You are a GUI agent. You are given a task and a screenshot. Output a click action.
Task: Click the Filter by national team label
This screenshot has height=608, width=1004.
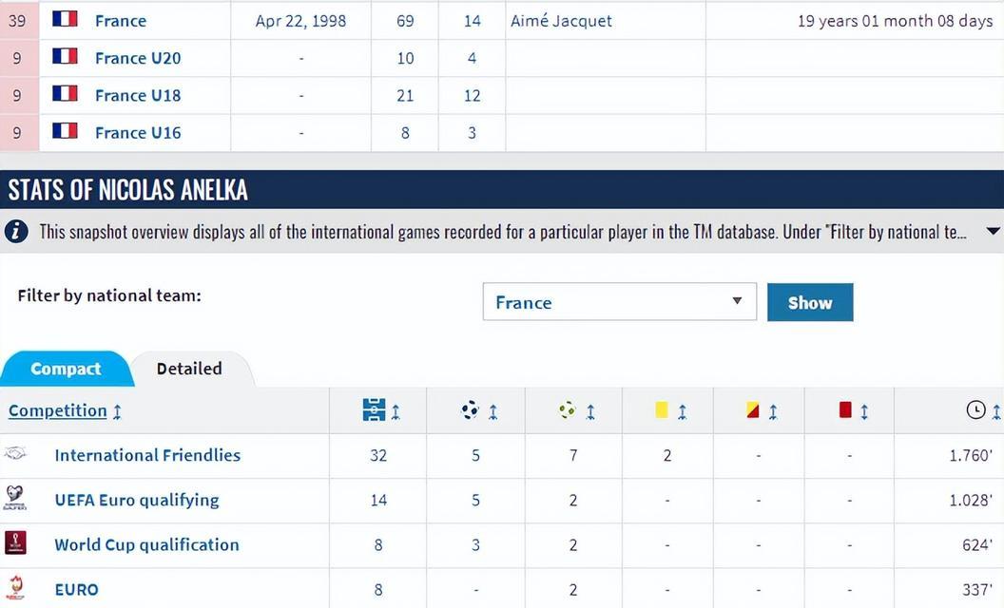[108, 295]
